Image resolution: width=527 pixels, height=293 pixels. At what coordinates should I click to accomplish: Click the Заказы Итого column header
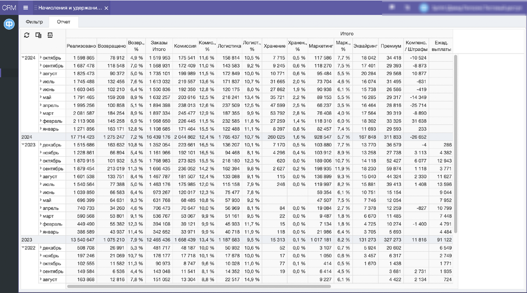tap(159, 46)
